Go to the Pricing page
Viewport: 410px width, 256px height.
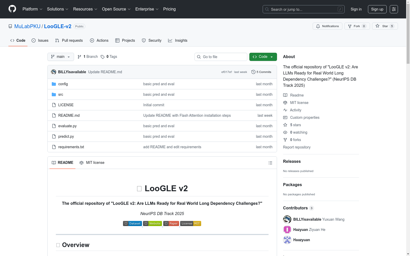pos(169,9)
